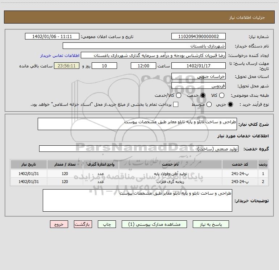Image resolution: width=279 pixels, height=270 pixels.
Task: Choose جزیی purchase process type
Action: 230,104
